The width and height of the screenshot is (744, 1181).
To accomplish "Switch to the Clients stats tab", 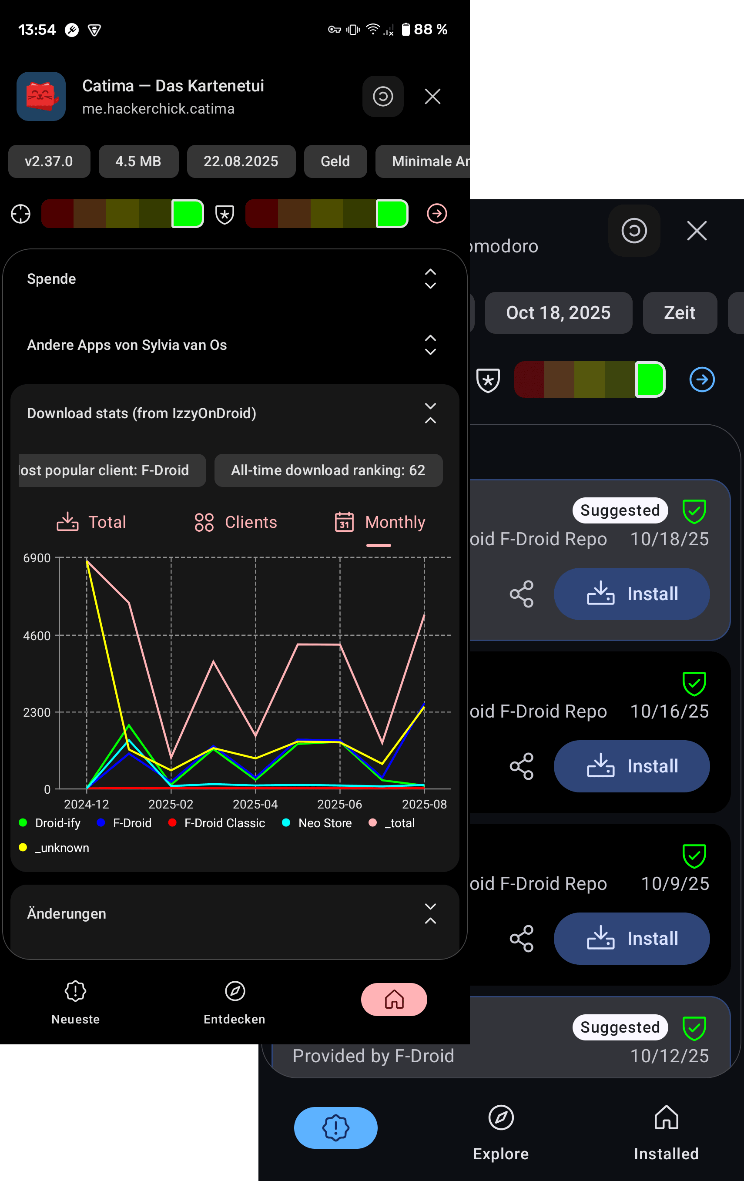I will point(235,522).
